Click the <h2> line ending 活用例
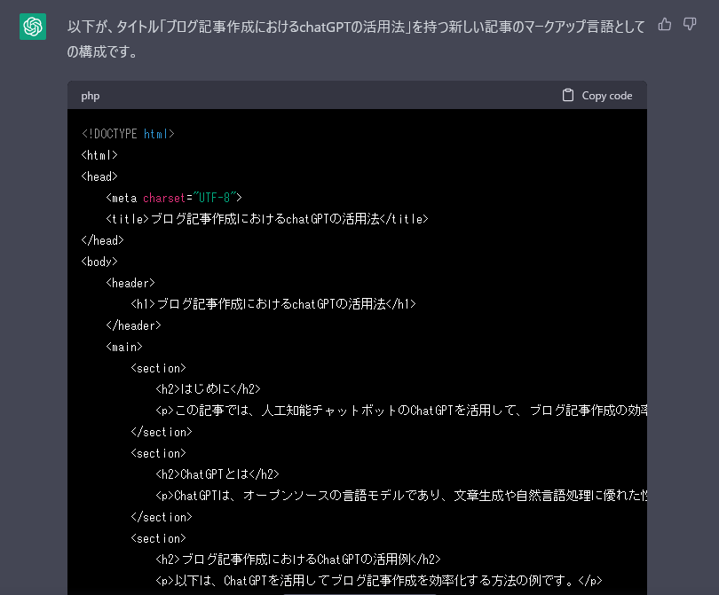This screenshot has width=719, height=595. click(x=298, y=560)
